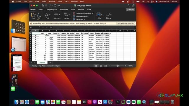189x106 pixels.
Task: Open the Wi-Fi status menu
Action: point(143,1)
